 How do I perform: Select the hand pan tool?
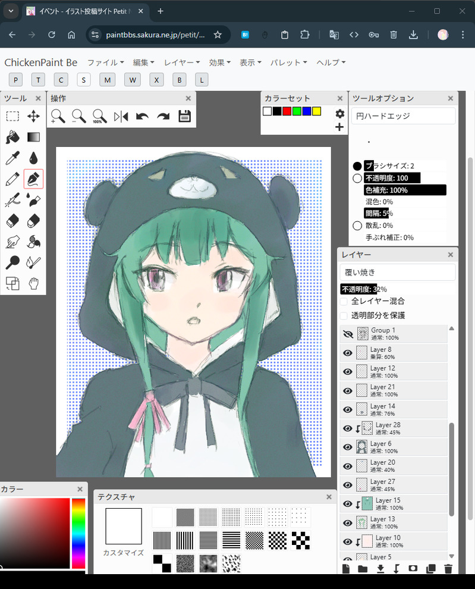[x=33, y=283]
